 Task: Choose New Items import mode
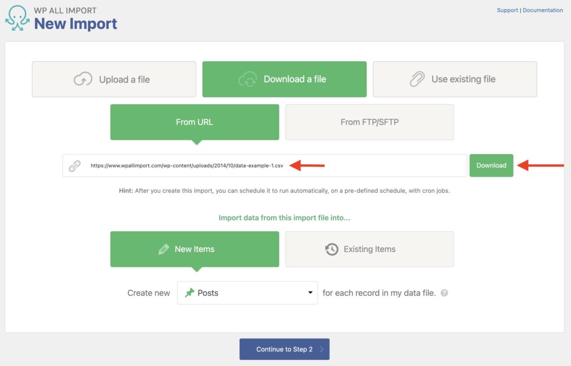(x=194, y=249)
